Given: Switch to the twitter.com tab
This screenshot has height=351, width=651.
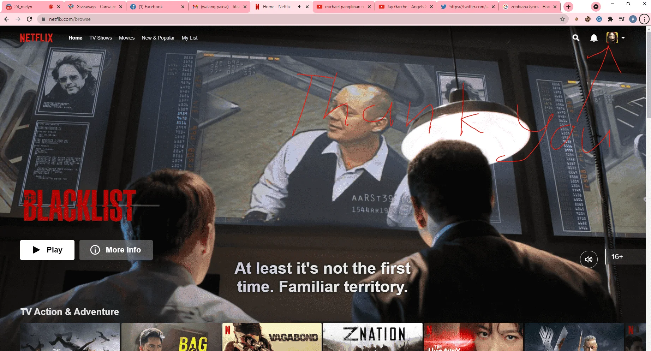Looking at the screenshot, I should tap(468, 7).
